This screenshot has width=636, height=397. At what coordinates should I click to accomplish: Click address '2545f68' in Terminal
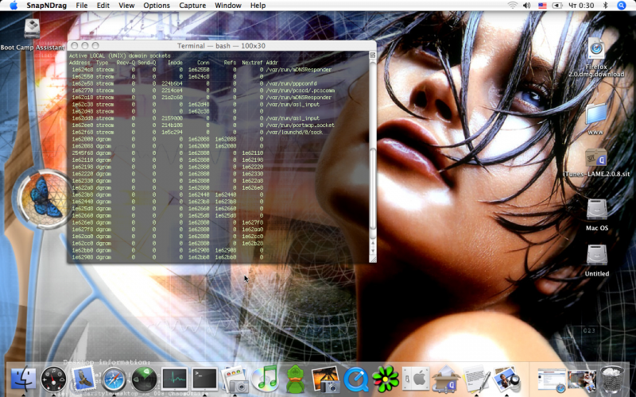[82, 153]
